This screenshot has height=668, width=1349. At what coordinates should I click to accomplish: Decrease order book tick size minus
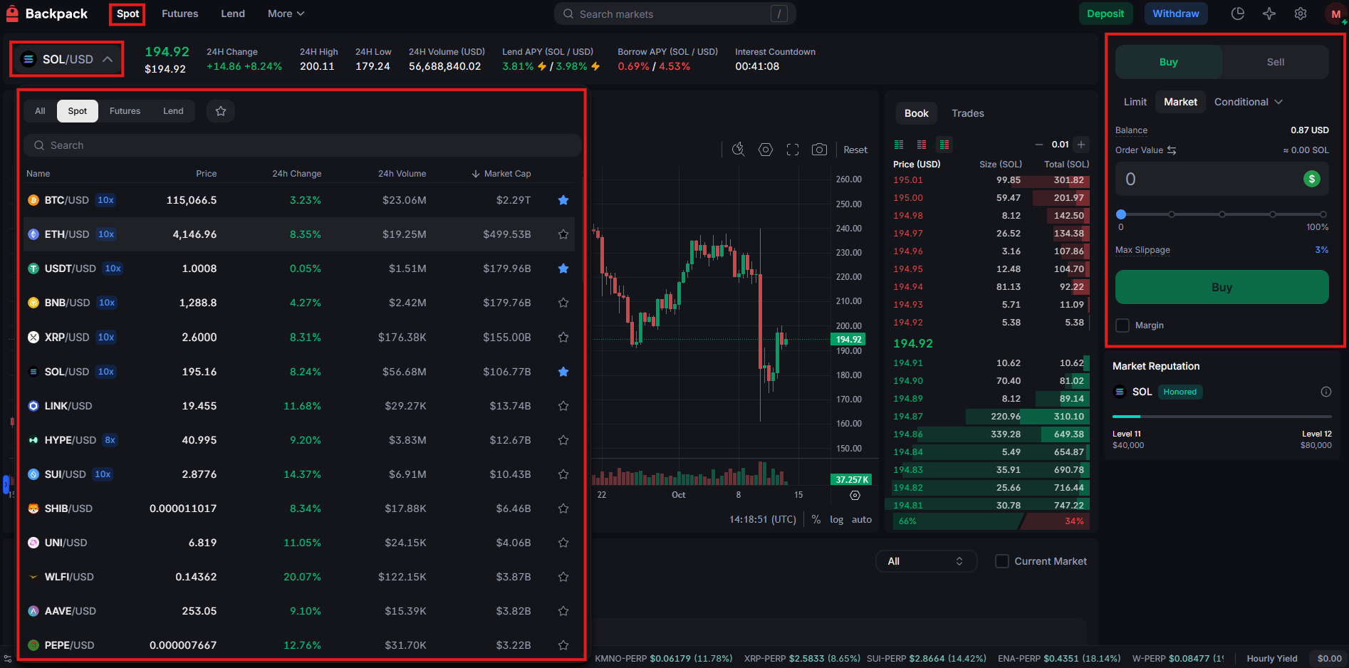pos(1039,145)
